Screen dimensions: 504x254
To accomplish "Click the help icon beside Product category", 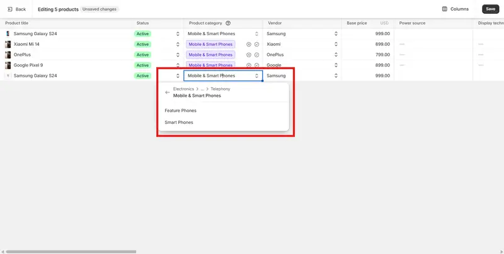I will point(228,23).
